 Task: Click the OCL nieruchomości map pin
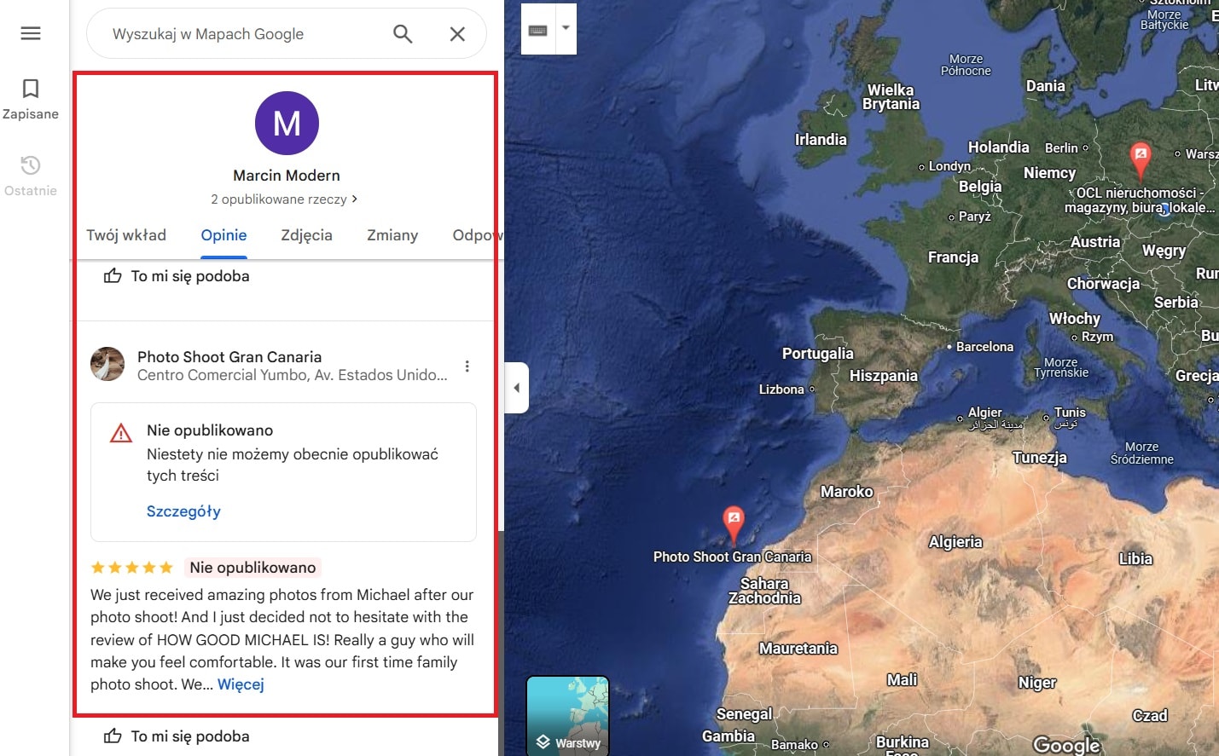[x=1140, y=160]
